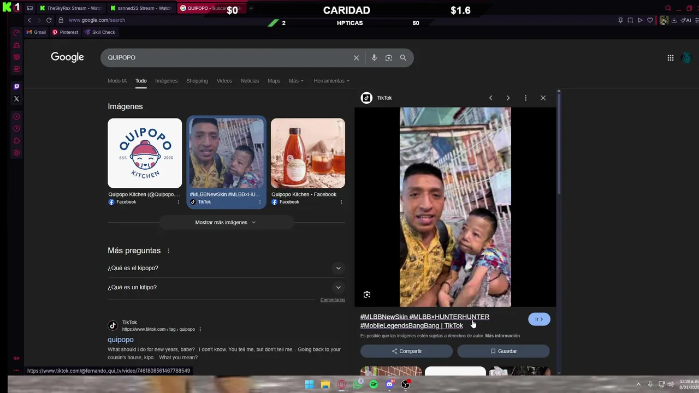Switch to Maps search tab
Screen dimensions: 699x393
point(274,81)
